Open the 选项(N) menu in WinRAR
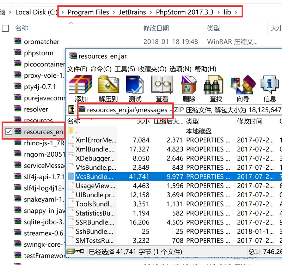Viewport: 282px width, 265px height. click(x=180, y=69)
